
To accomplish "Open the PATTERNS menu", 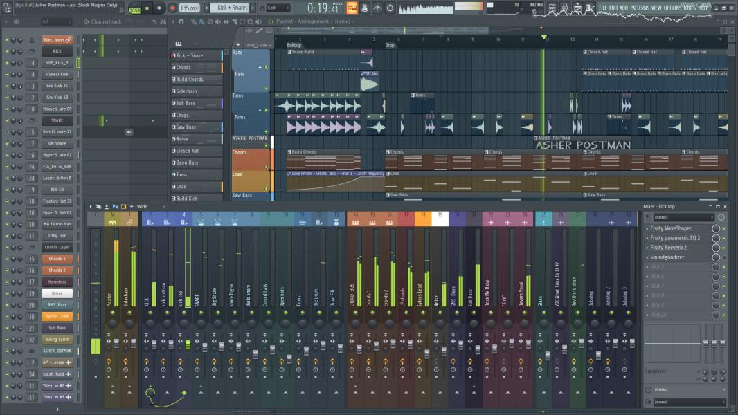I will pyautogui.click(x=640, y=8).
